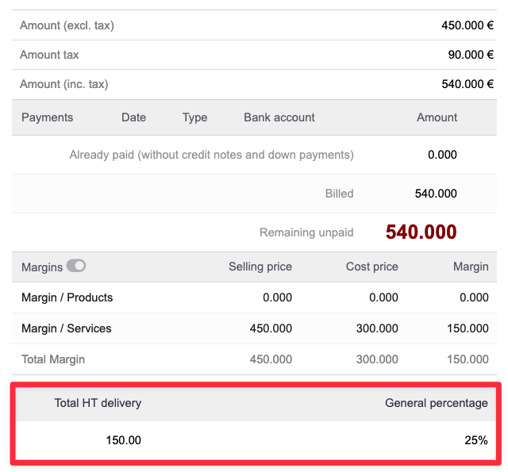Click the Total HT delivery header
This screenshot has width=508, height=472.
(98, 403)
